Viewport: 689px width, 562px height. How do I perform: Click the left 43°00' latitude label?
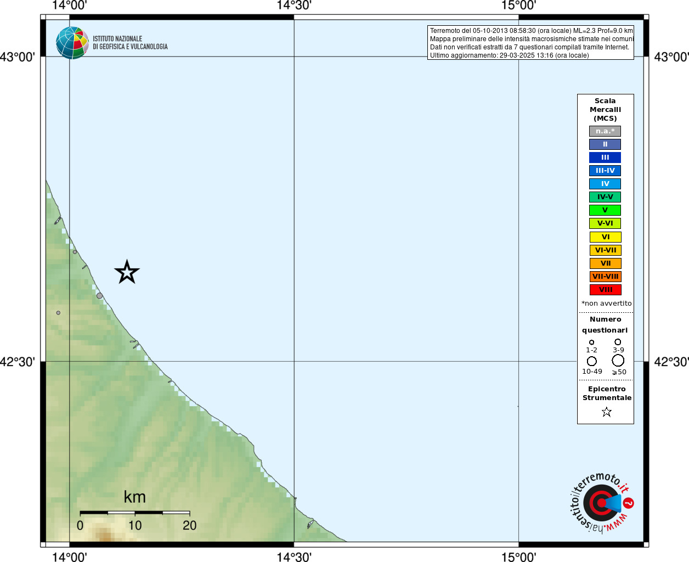(x=18, y=57)
